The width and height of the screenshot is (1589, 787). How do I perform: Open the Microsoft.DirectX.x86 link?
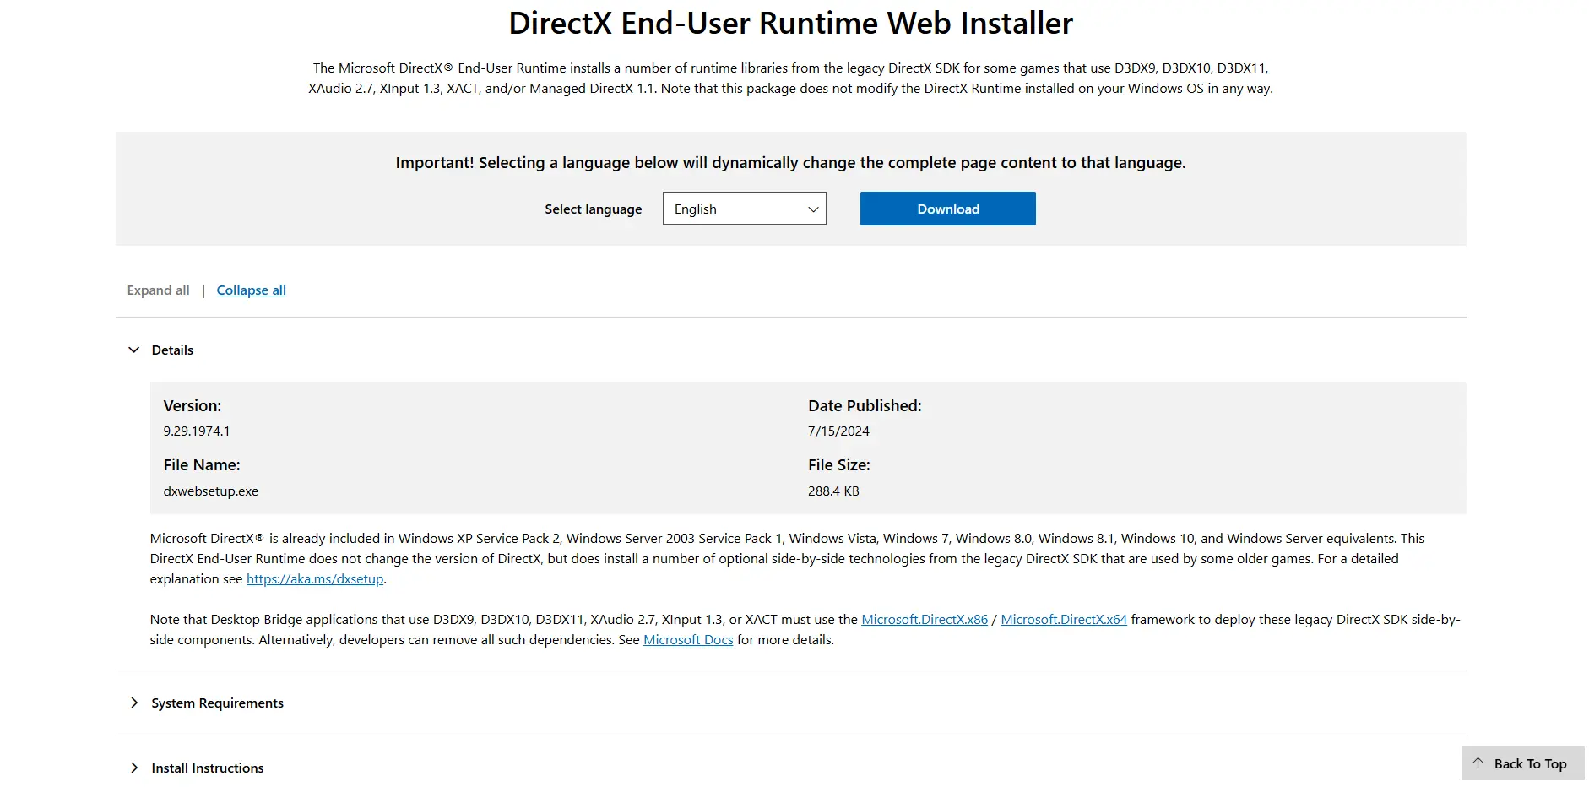click(924, 619)
